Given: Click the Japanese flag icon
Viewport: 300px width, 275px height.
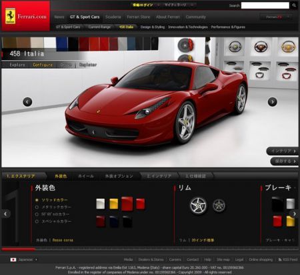Looking at the screenshot, I should (13, 260).
